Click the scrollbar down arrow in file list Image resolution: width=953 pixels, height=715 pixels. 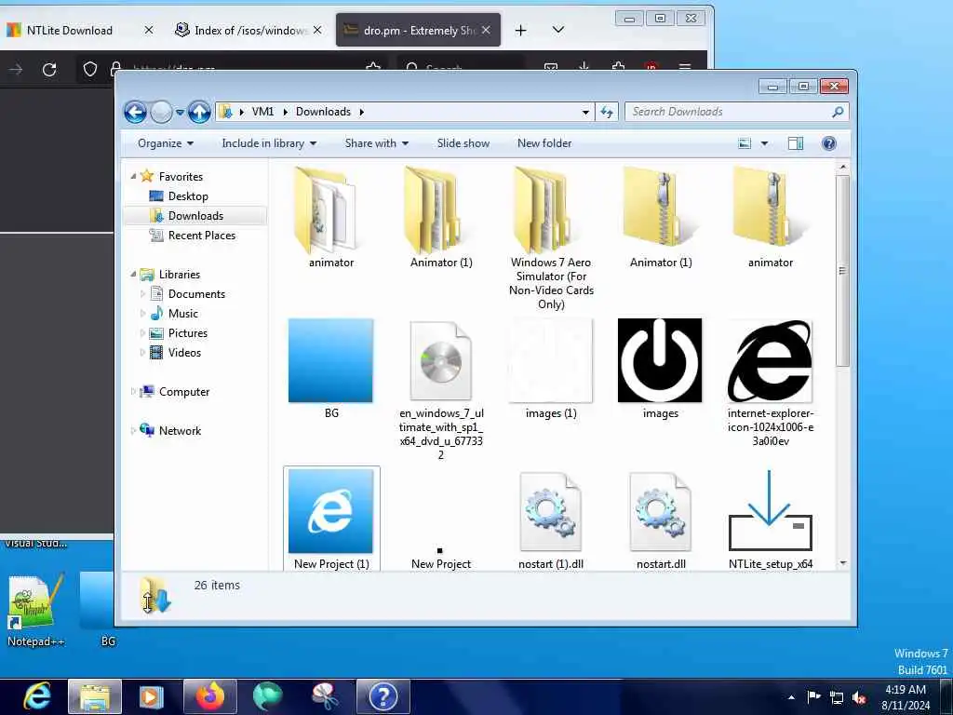coord(842,563)
